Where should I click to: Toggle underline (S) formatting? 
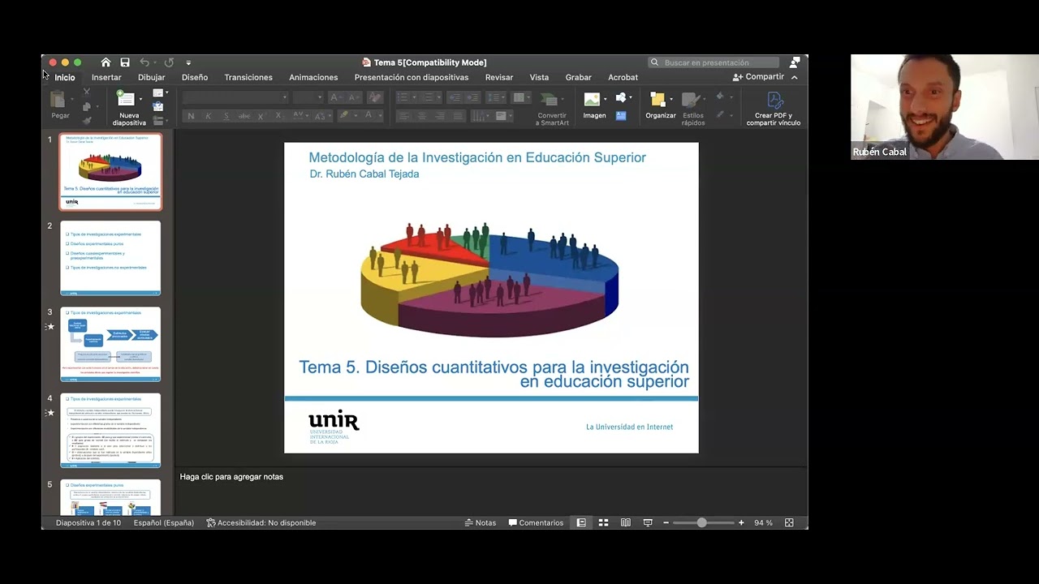coord(225,116)
